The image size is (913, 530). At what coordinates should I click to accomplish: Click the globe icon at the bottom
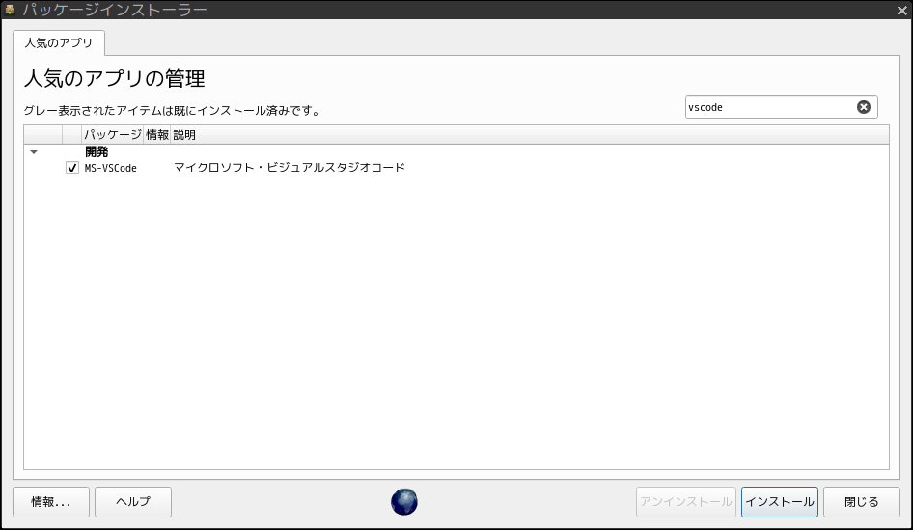coord(404,501)
